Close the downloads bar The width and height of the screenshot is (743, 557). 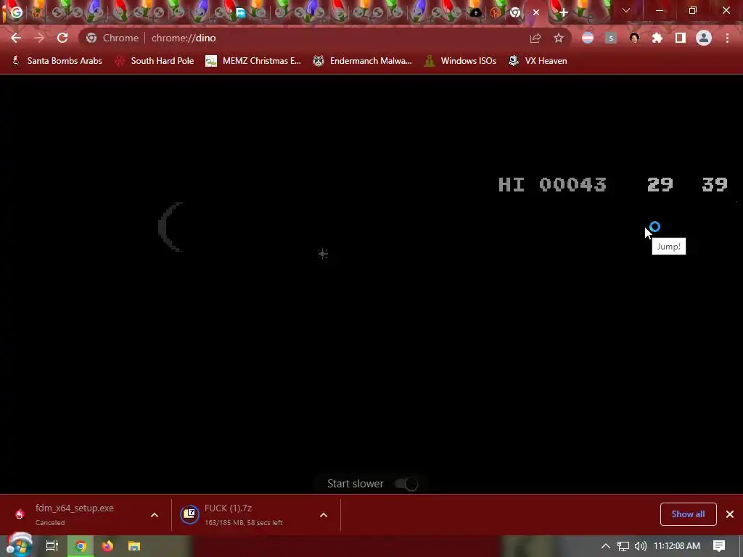tap(730, 514)
